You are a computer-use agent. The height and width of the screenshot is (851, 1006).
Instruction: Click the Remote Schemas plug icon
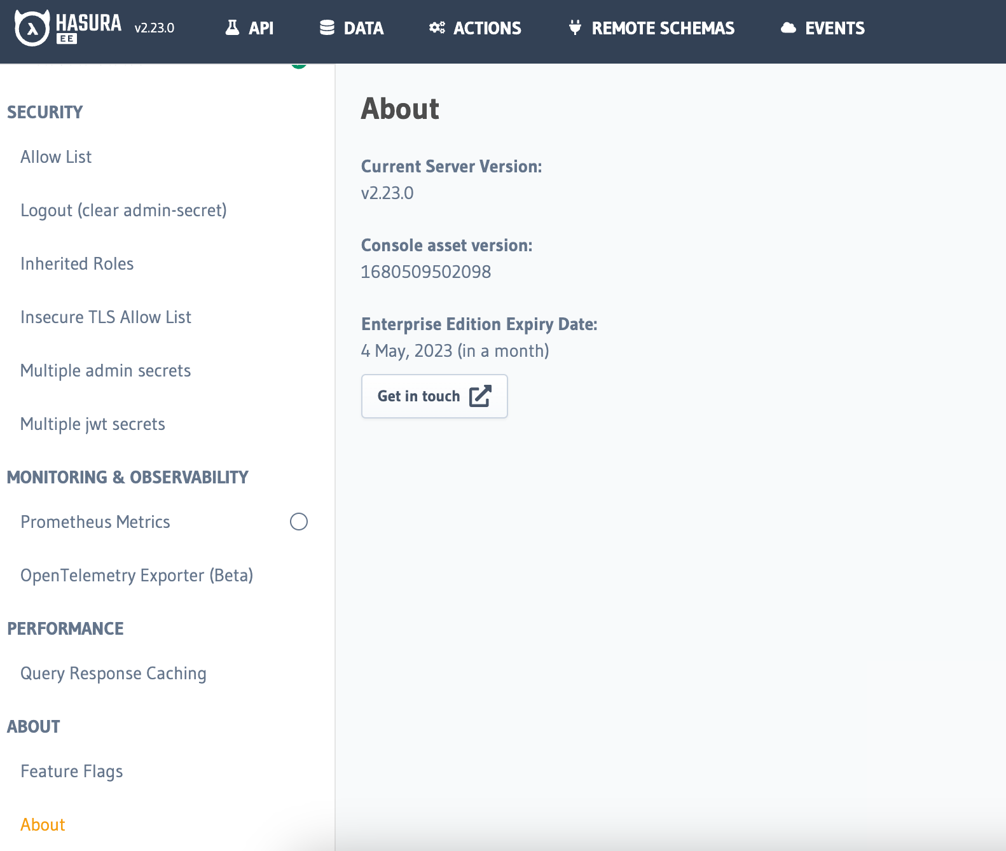[575, 28]
